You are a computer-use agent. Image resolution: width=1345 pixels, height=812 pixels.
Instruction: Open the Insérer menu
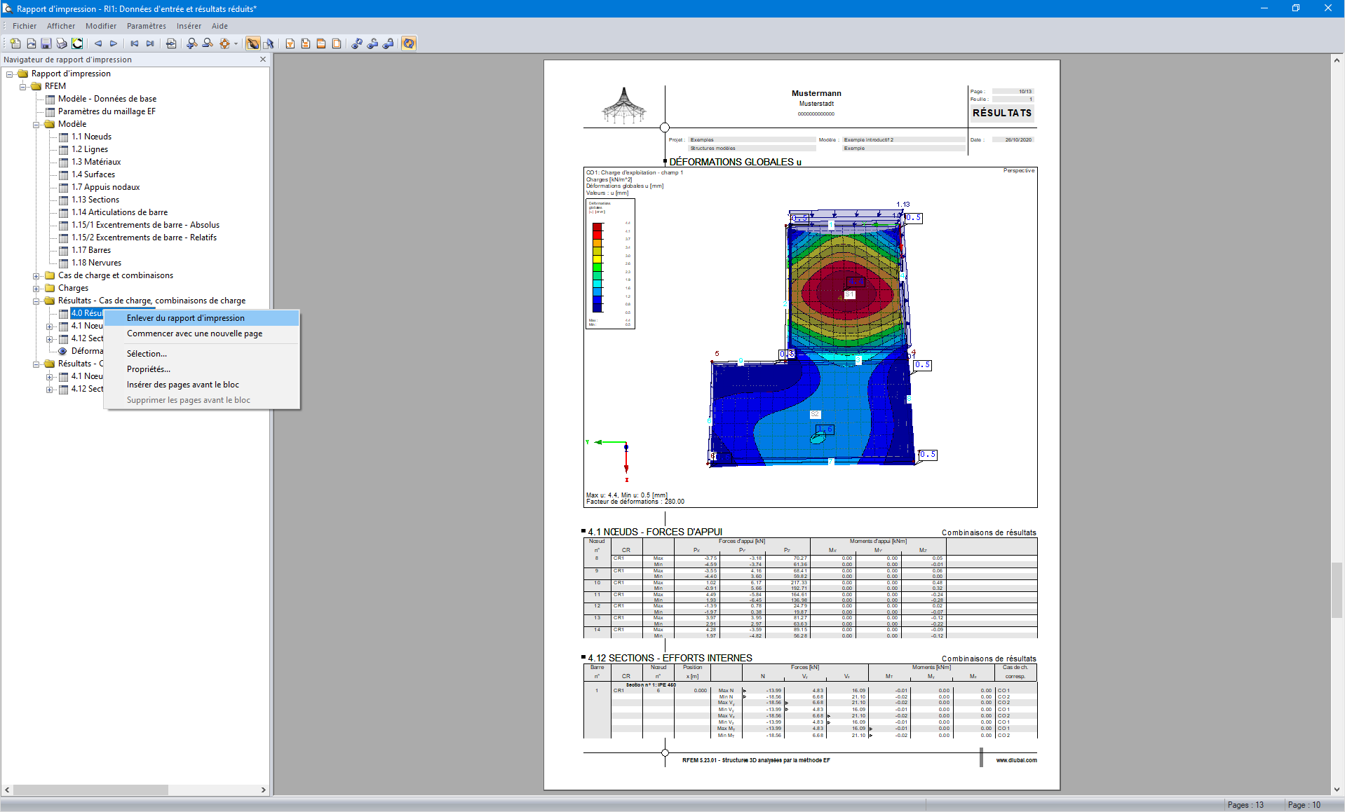(189, 26)
